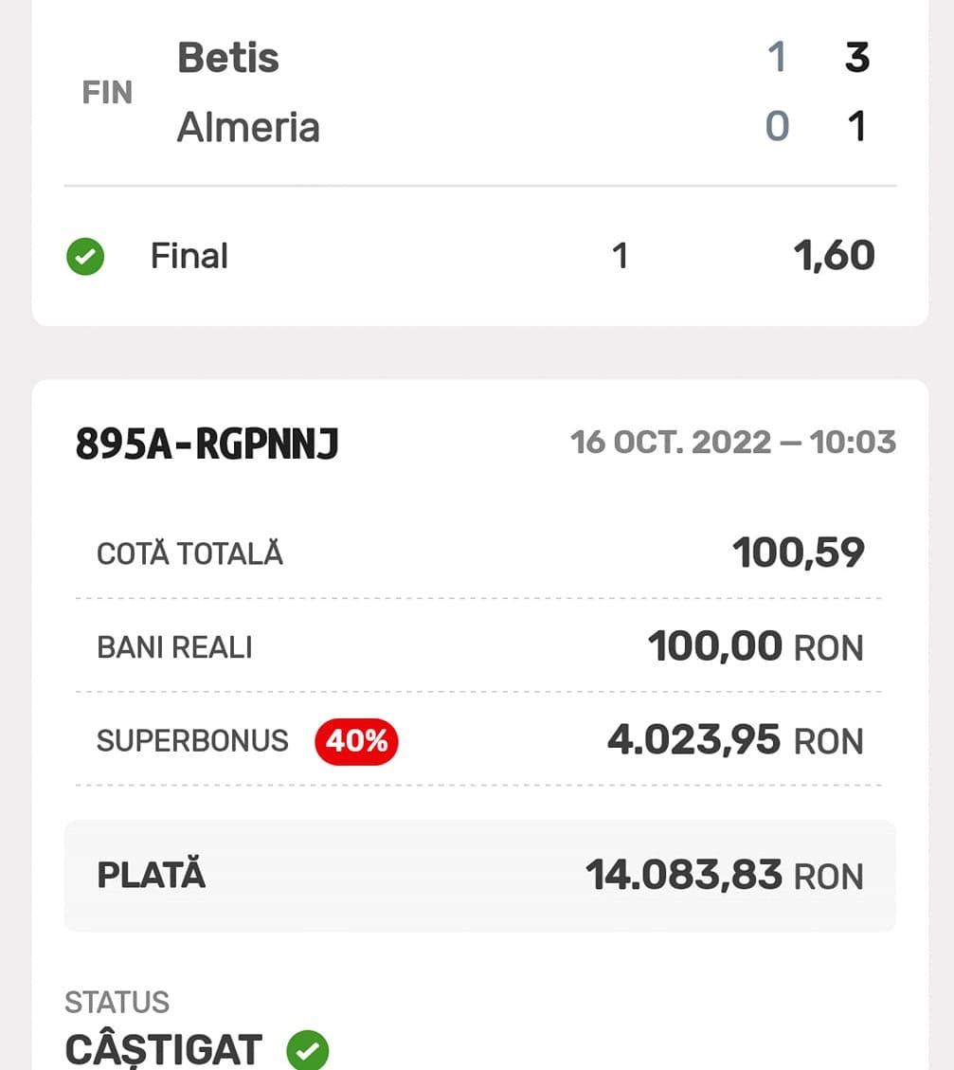Click the 1,60 odds value
The image size is (954, 1070).
[834, 256]
